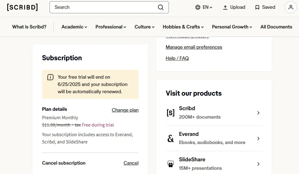Viewport: 299px width, 174px height.
Task: Expand the Academic menu
Action: (74, 27)
